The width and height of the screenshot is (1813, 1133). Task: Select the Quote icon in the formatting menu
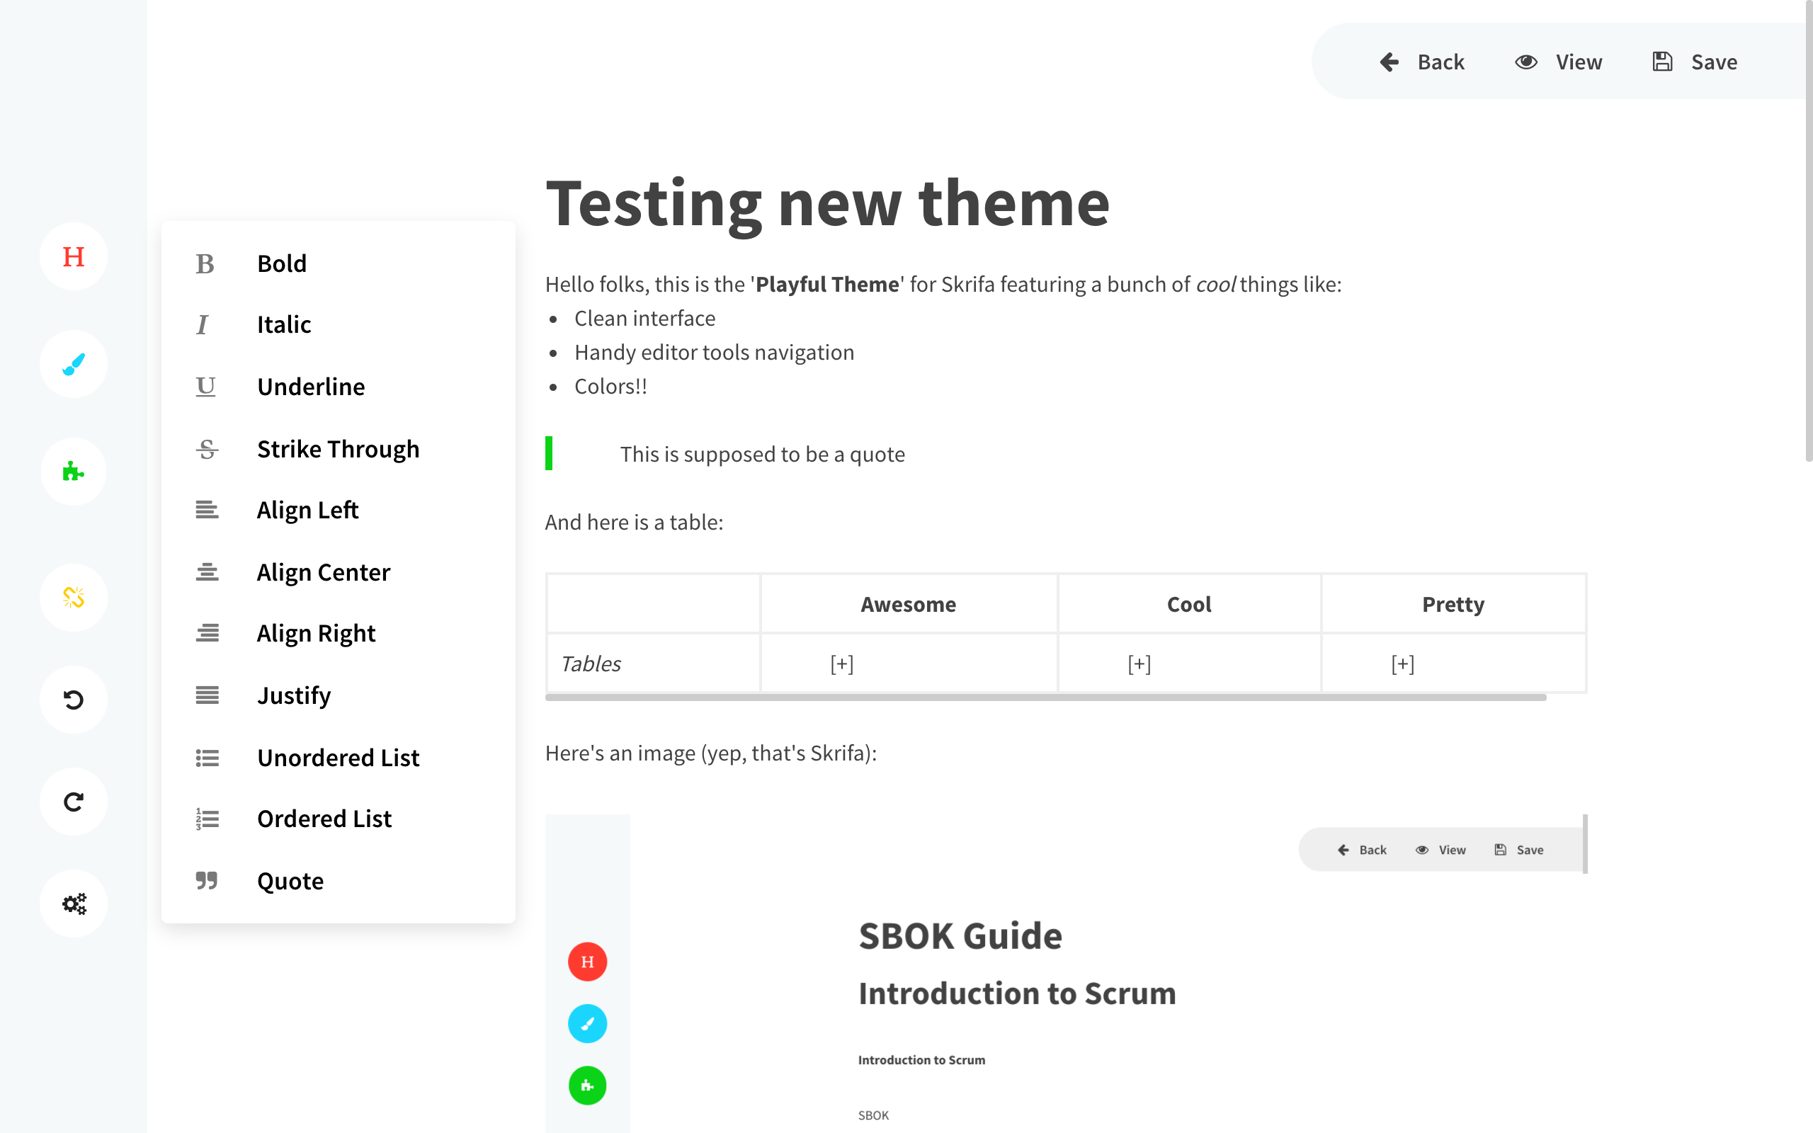(205, 881)
